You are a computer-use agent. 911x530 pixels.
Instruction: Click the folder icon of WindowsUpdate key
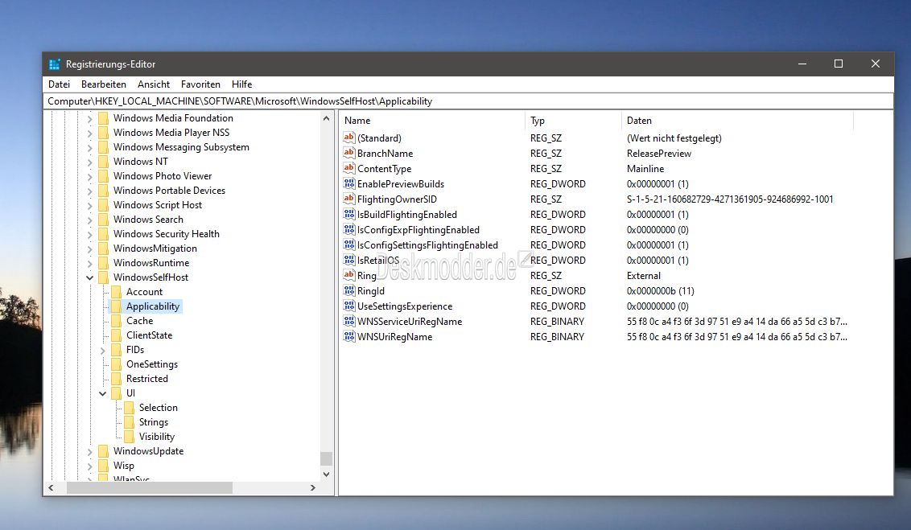tap(104, 451)
